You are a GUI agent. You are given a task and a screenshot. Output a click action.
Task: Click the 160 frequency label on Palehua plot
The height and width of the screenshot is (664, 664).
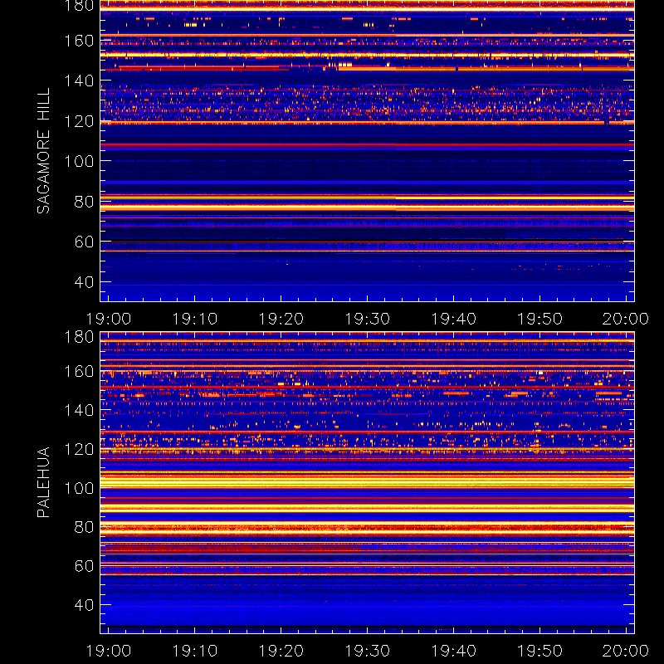click(79, 372)
